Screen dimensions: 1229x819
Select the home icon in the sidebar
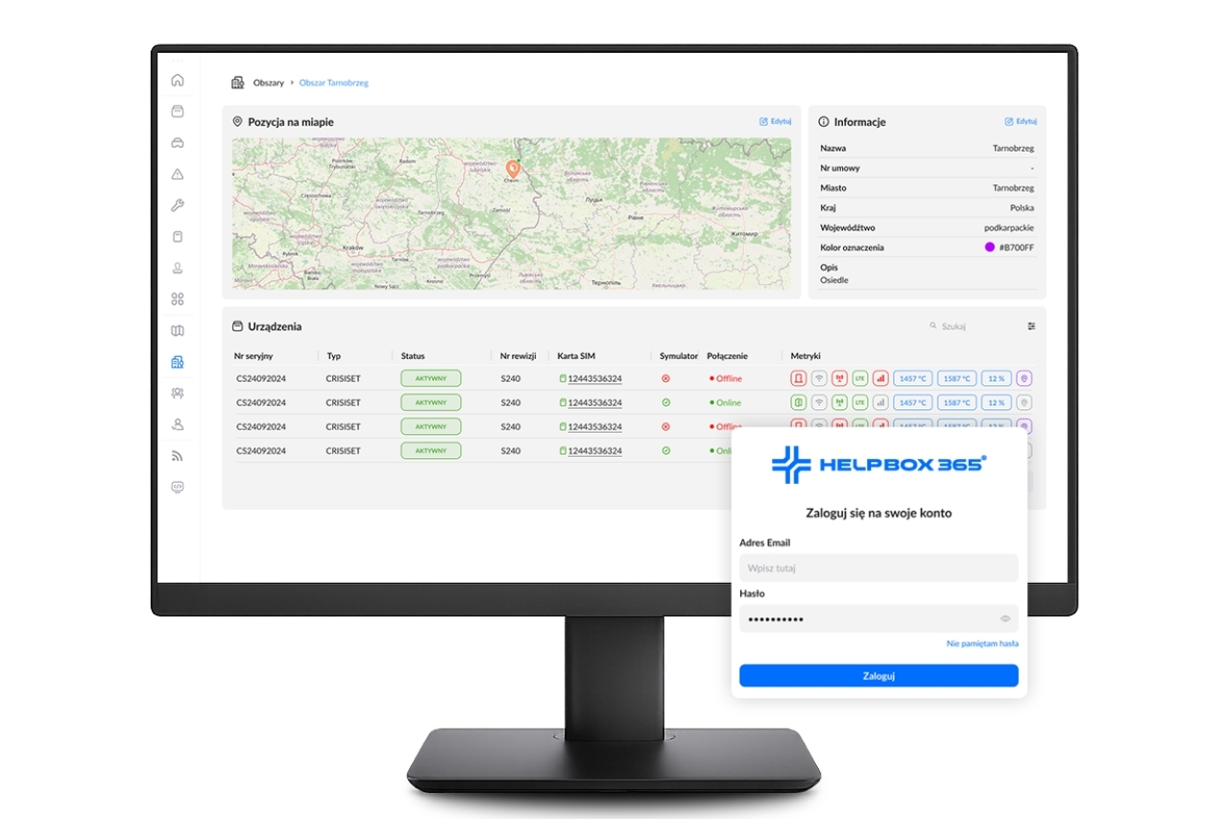pyautogui.click(x=177, y=80)
